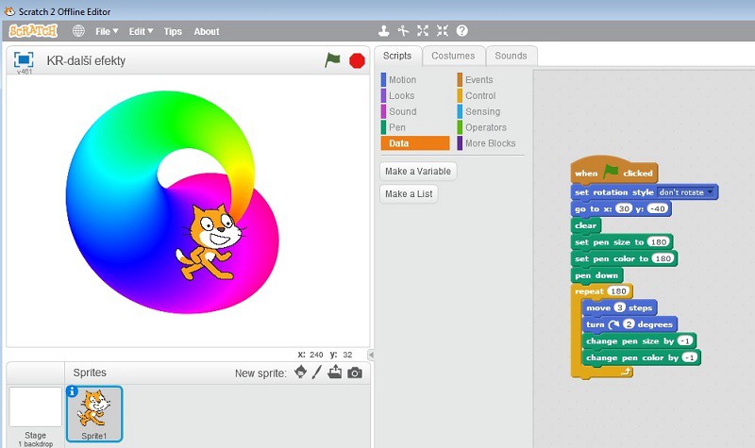Viewport: 755px width, 448px height.
Task: Edit move steps value 3
Action: [x=620, y=307]
